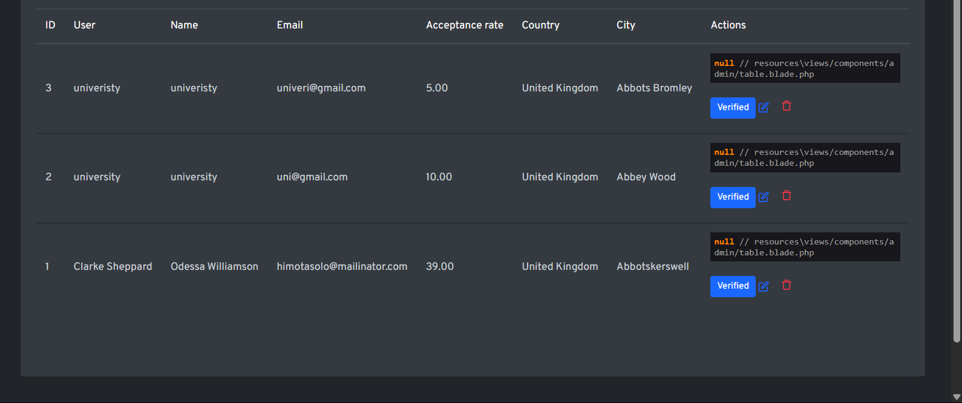Select the Email column header
The width and height of the screenshot is (962, 403).
click(x=290, y=25)
